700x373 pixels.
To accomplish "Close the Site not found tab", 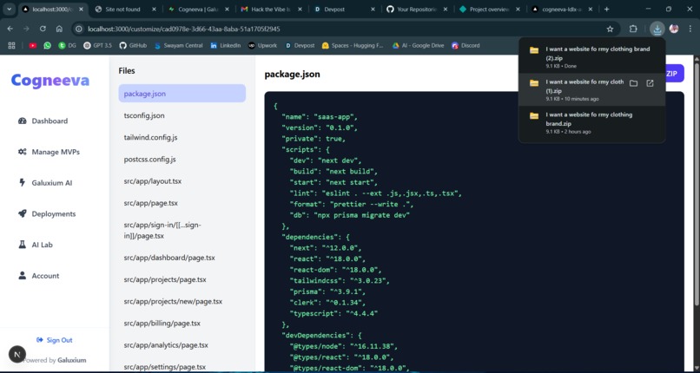I will point(155,9).
